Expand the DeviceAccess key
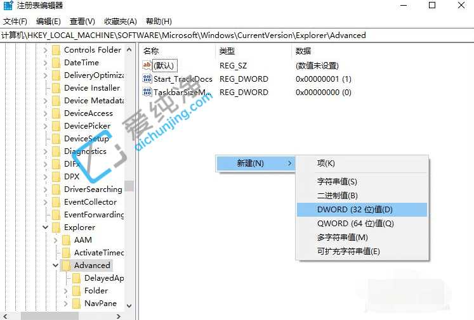The image size is (474, 320). coord(45,113)
